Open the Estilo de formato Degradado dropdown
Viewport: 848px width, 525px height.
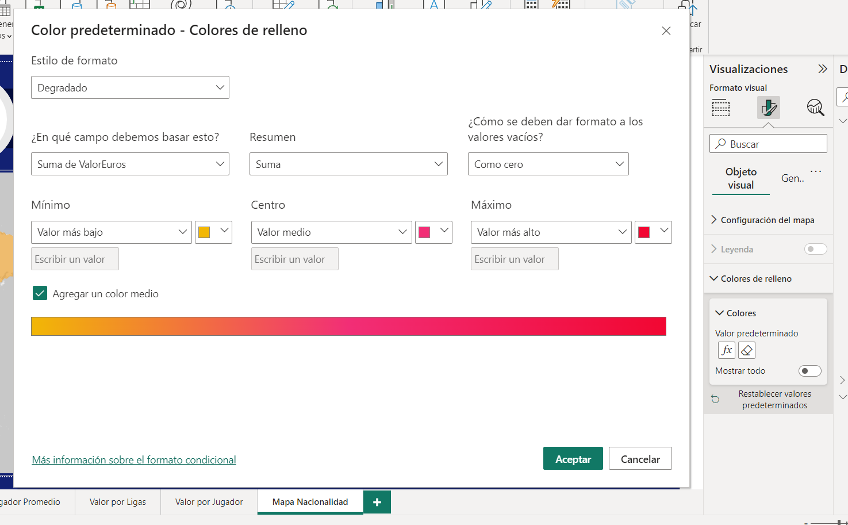130,87
